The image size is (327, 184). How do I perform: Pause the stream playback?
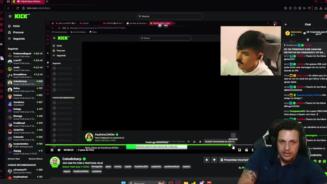point(52,150)
